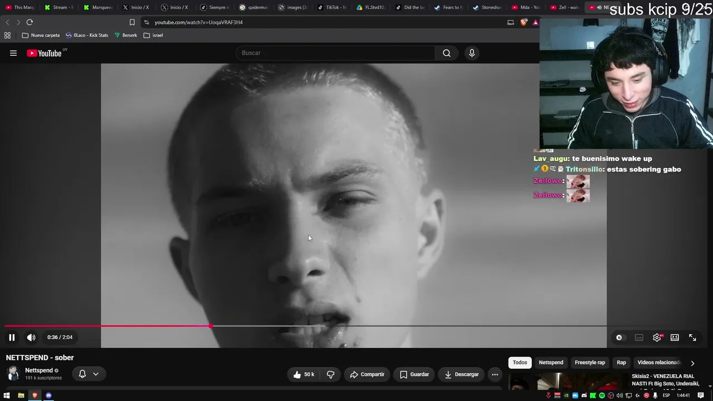Click the address bar URL

[x=199, y=22]
